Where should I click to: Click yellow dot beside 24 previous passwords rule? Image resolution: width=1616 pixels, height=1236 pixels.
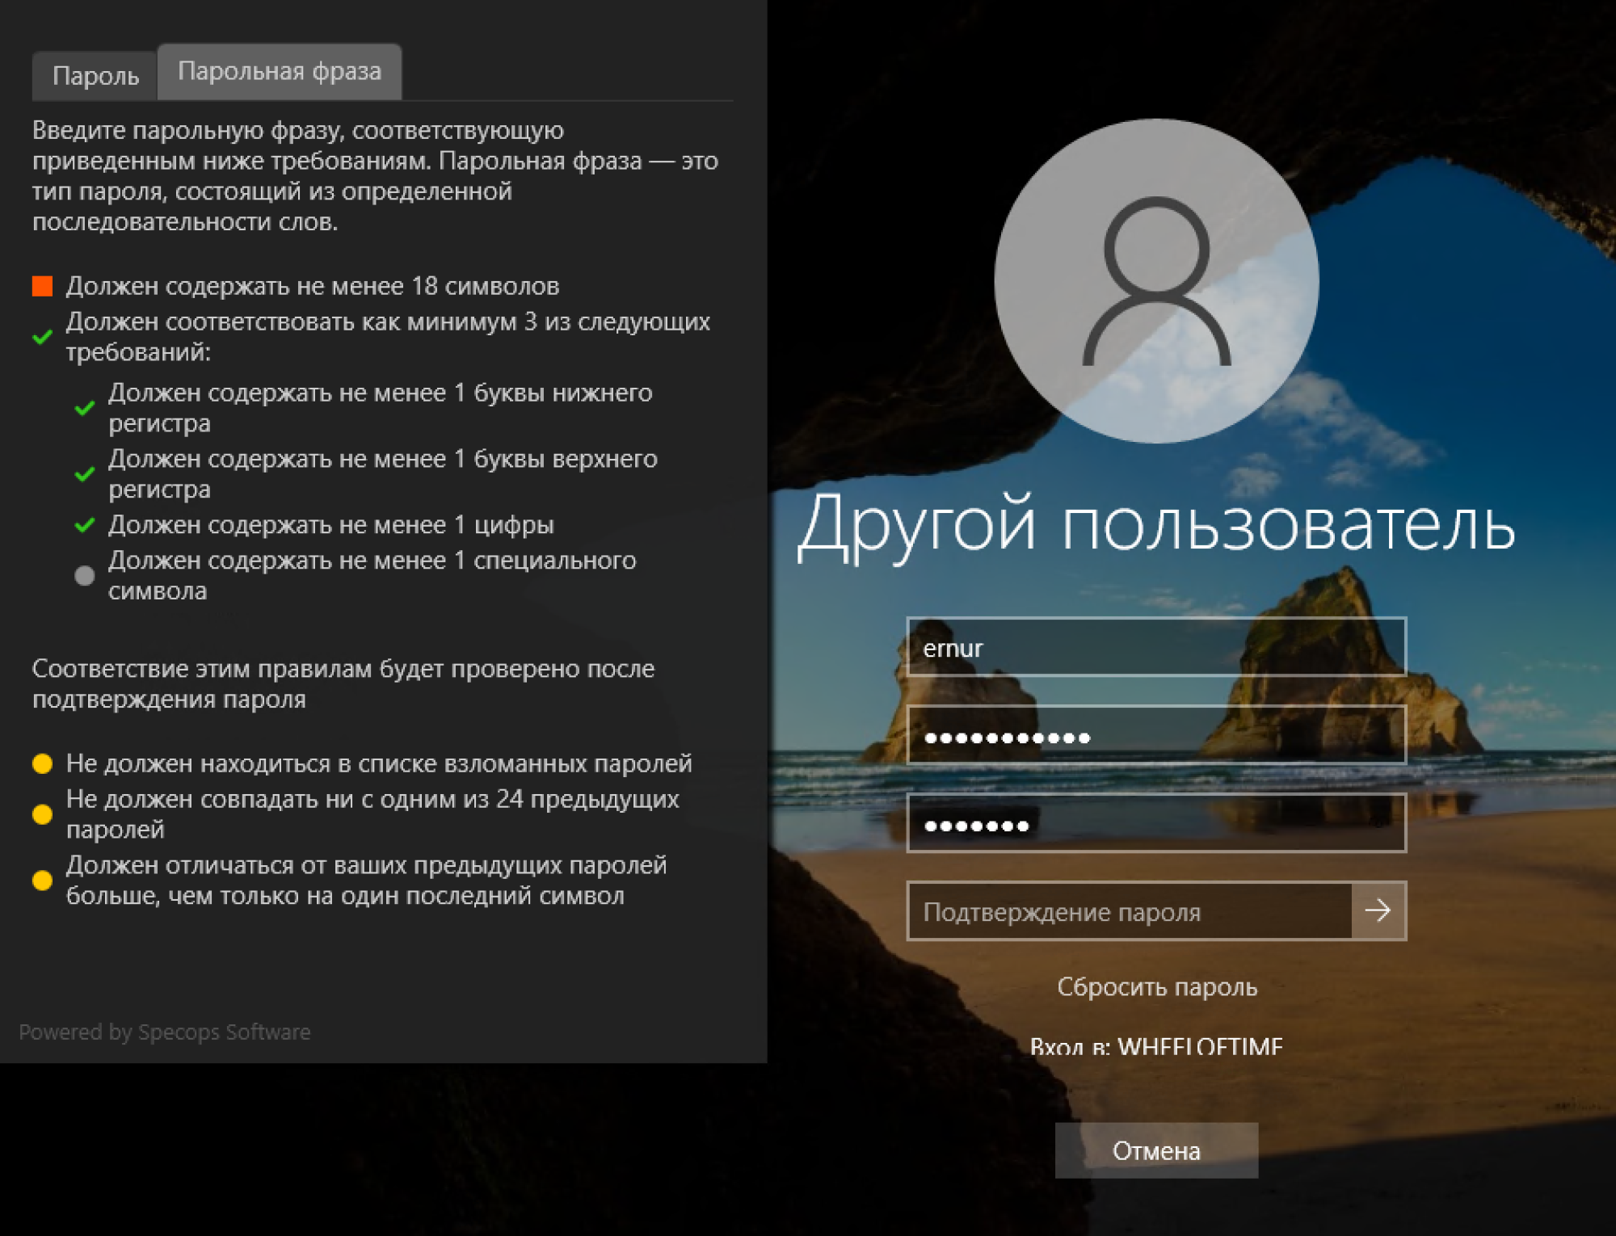(43, 814)
